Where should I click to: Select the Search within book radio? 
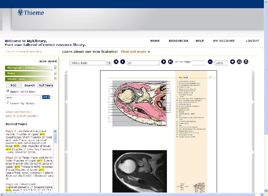pyautogui.click(x=8, y=91)
